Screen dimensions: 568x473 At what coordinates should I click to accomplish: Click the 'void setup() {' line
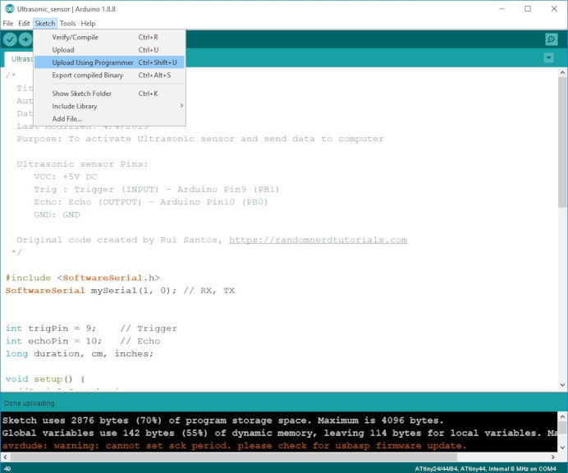coord(45,379)
